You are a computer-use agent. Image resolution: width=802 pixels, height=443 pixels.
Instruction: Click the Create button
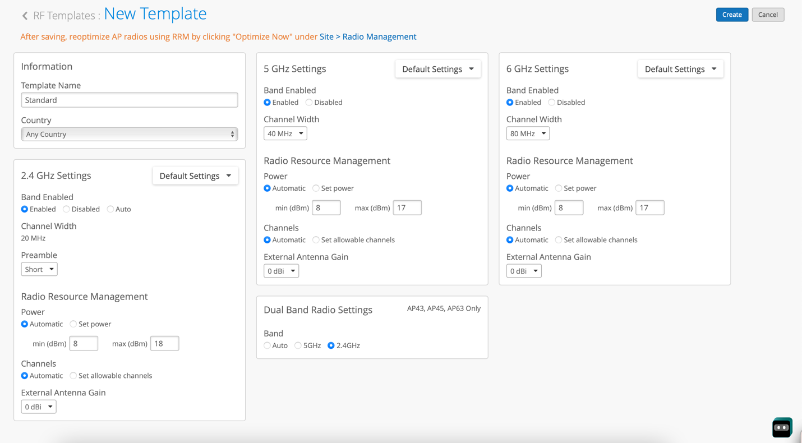click(731, 15)
